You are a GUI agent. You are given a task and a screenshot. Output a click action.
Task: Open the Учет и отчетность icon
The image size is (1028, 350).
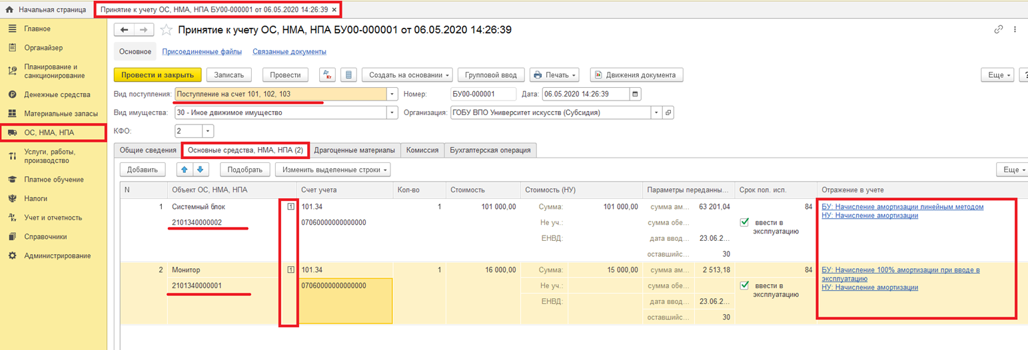[11, 217]
